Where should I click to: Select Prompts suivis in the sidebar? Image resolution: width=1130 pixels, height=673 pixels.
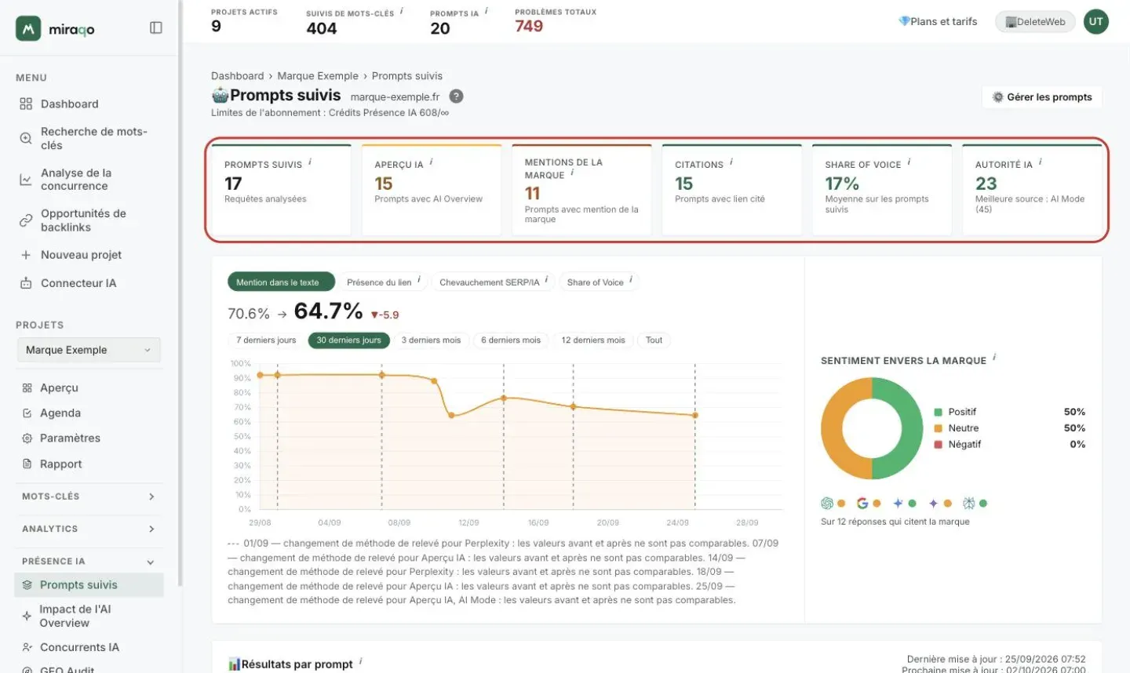pyautogui.click(x=89, y=584)
